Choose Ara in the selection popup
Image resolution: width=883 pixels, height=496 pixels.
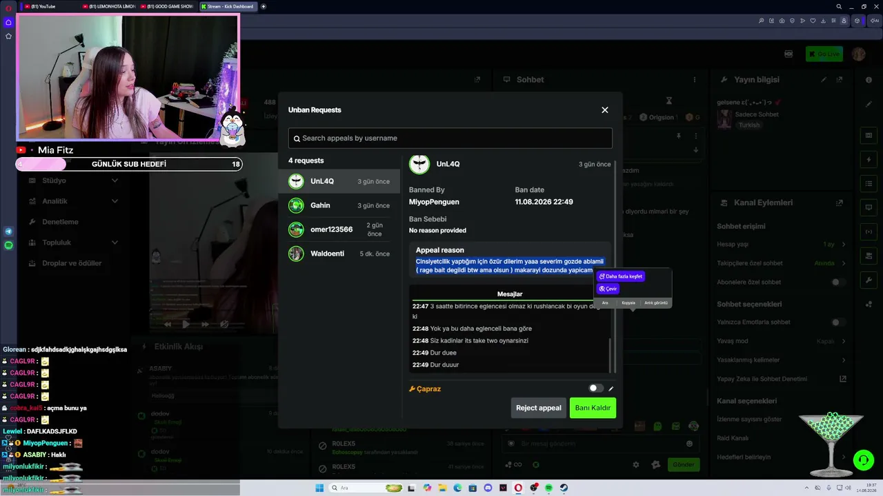(605, 302)
